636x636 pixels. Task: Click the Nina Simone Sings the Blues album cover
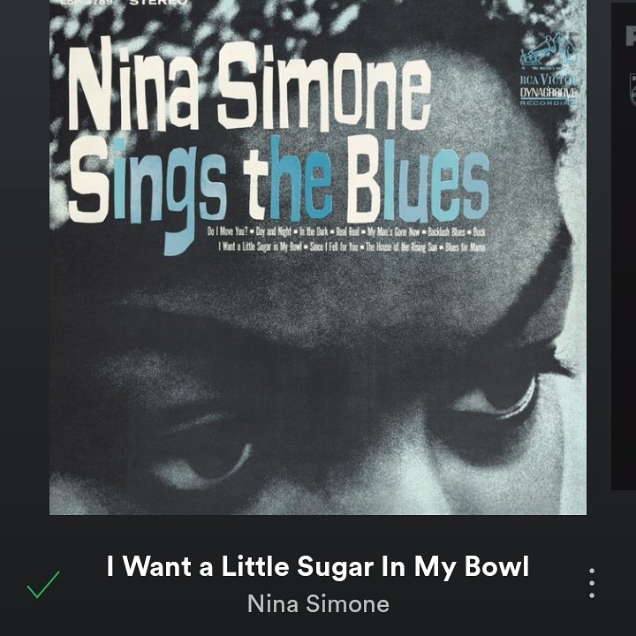tap(318, 257)
